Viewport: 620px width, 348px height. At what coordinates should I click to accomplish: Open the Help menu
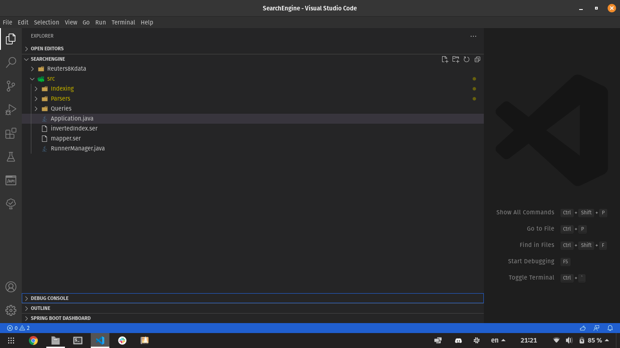click(x=147, y=22)
